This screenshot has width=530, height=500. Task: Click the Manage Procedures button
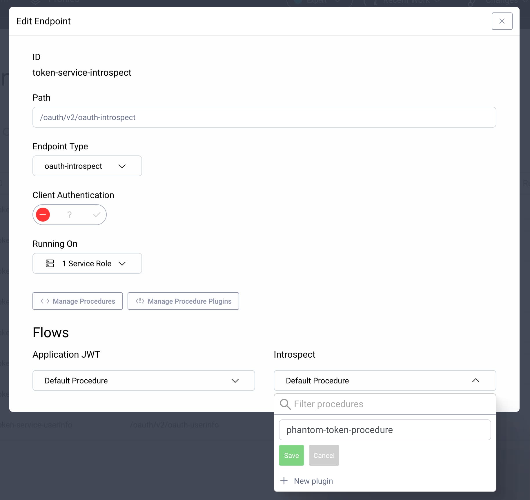point(77,301)
